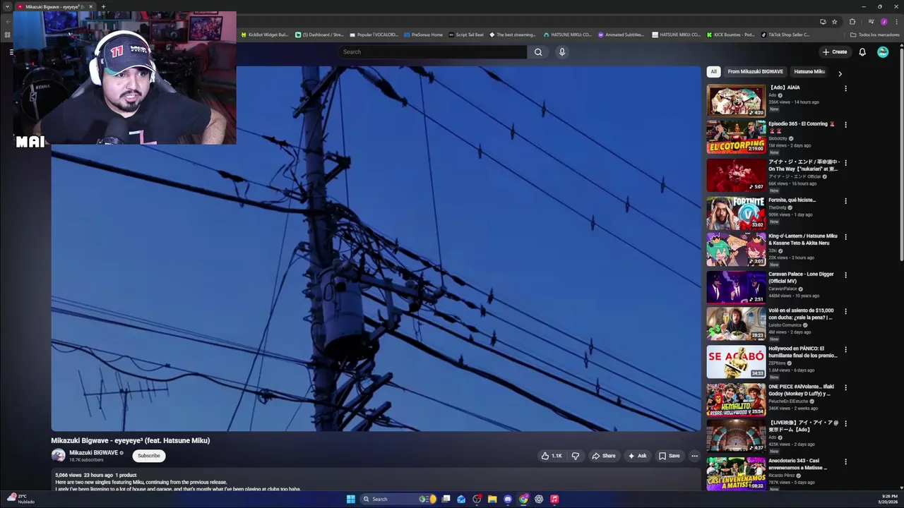Focus the YouTube search field
This screenshot has height=508, width=904.
(x=432, y=52)
